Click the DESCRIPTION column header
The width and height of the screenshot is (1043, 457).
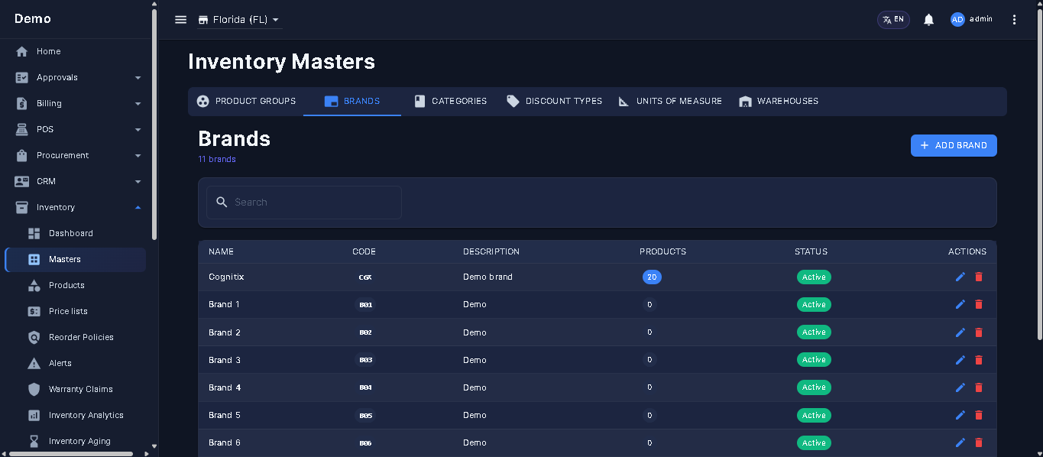[491, 251]
